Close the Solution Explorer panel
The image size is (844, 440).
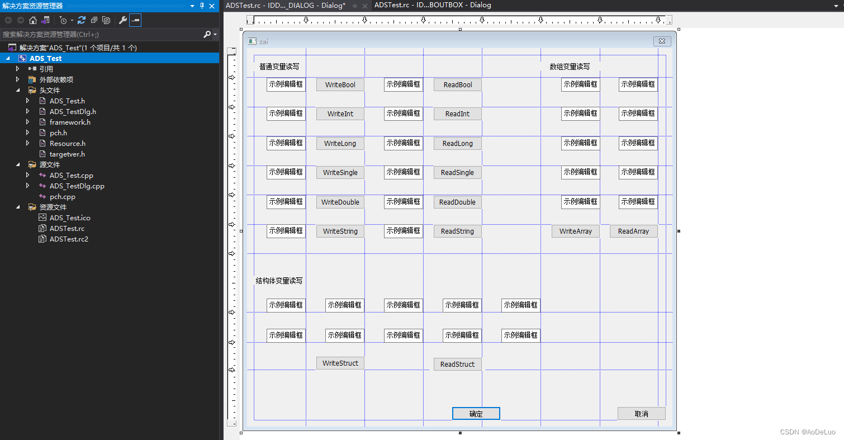pyautogui.click(x=212, y=6)
